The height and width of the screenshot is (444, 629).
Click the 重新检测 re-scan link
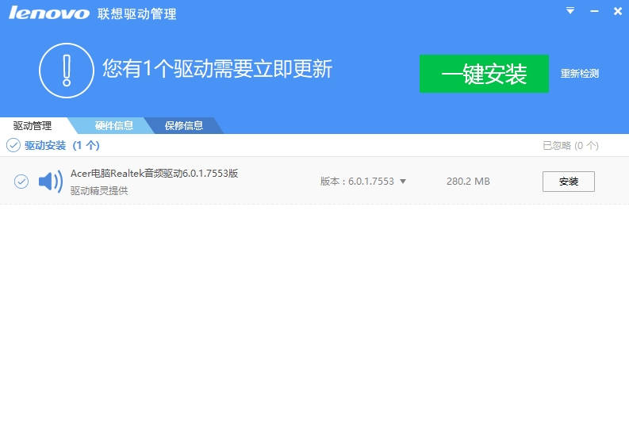[x=579, y=74]
